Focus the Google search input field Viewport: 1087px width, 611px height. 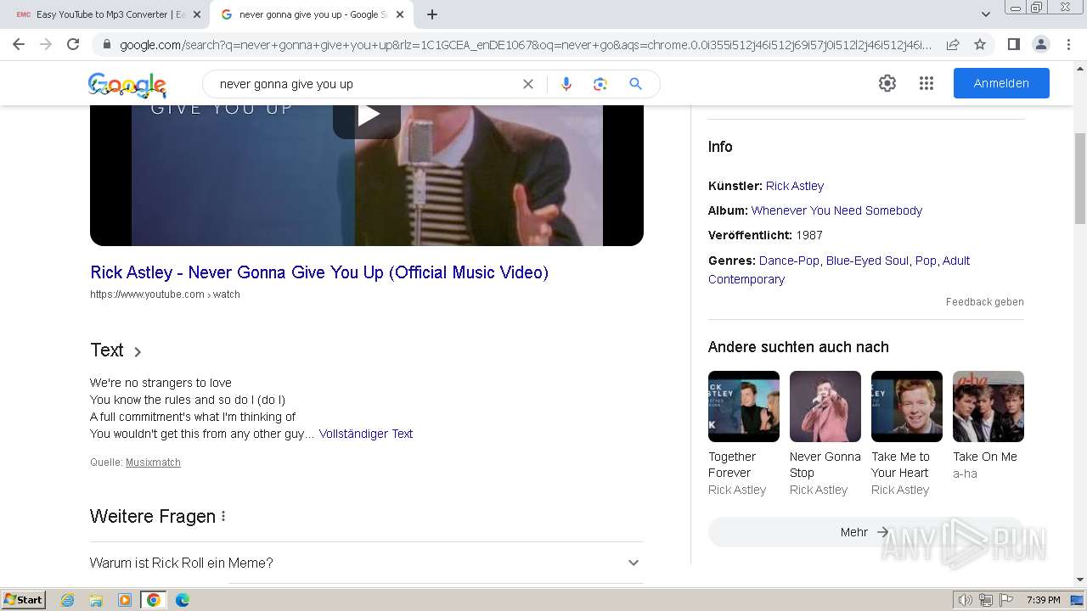(365, 84)
